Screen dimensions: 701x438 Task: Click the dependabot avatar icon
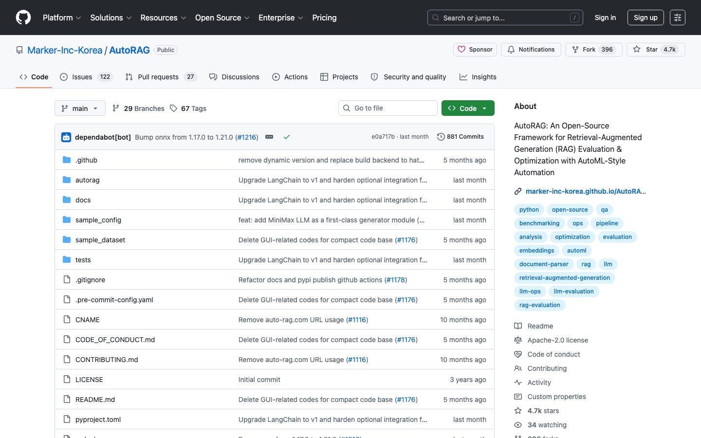click(66, 137)
